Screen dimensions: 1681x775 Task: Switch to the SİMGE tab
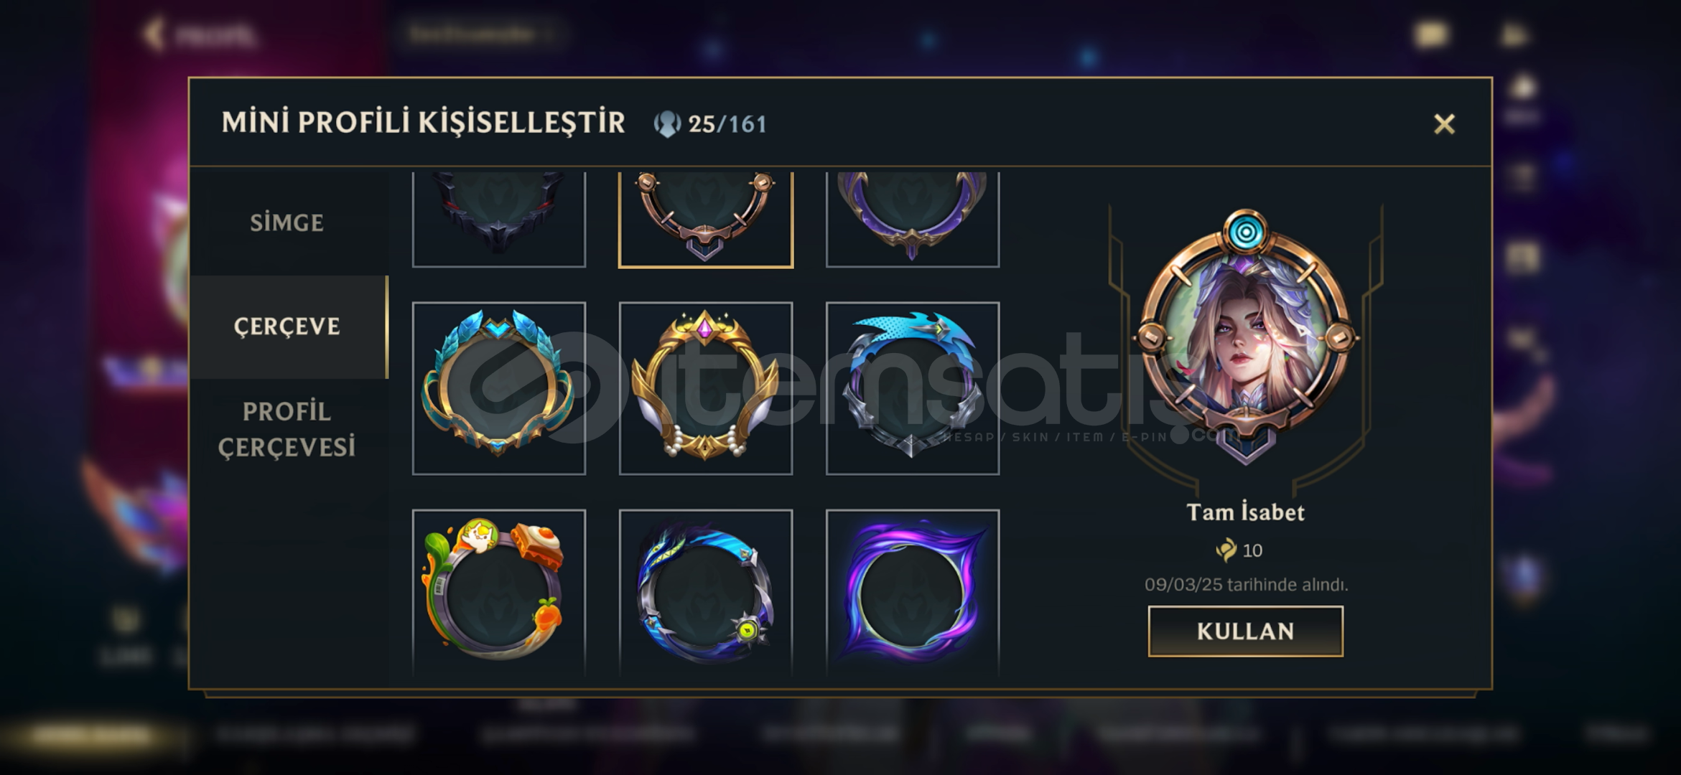[287, 222]
